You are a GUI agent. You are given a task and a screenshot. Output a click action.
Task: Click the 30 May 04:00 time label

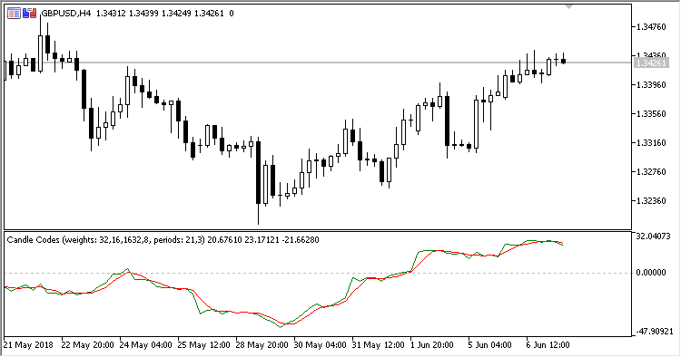(x=321, y=345)
